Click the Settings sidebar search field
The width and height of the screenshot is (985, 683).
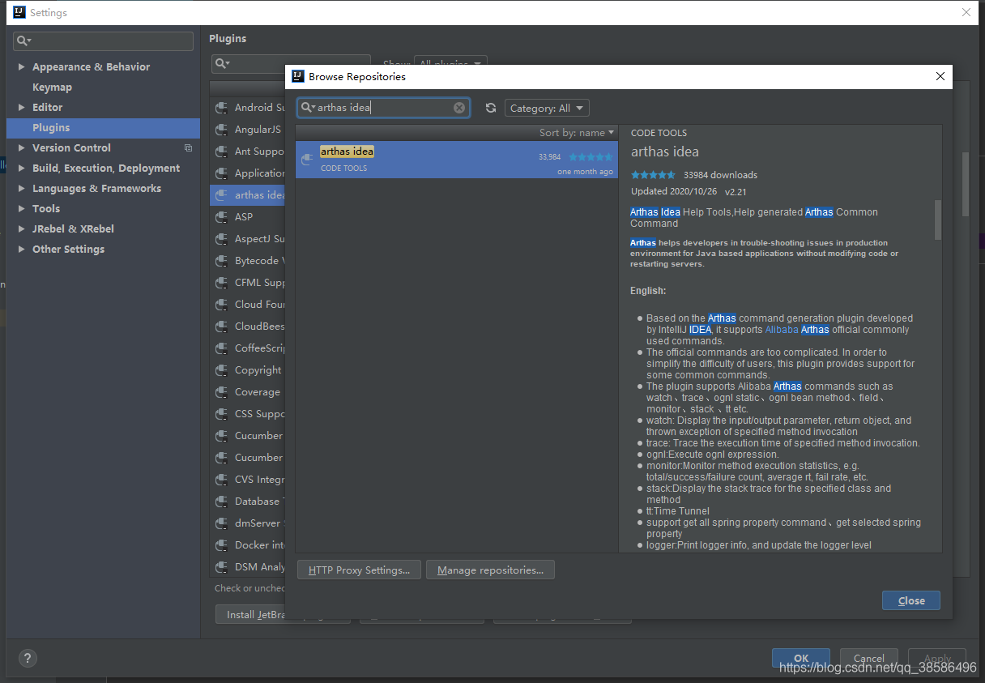pyautogui.click(x=104, y=41)
